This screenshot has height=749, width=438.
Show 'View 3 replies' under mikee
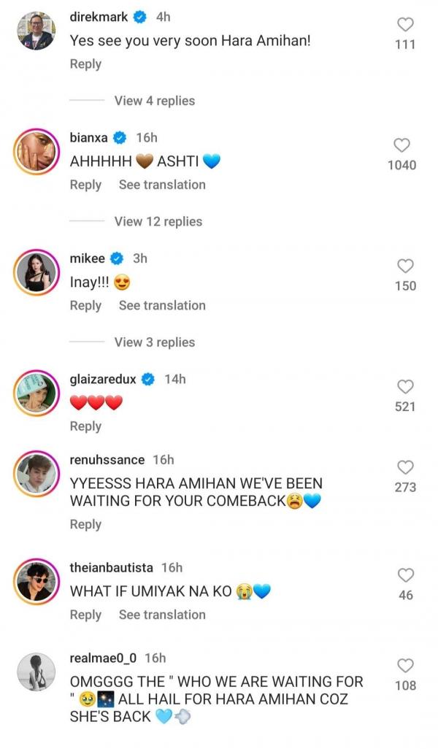coord(154,342)
